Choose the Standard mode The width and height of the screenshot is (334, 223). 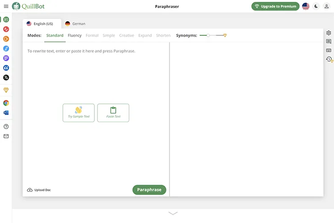(55, 35)
